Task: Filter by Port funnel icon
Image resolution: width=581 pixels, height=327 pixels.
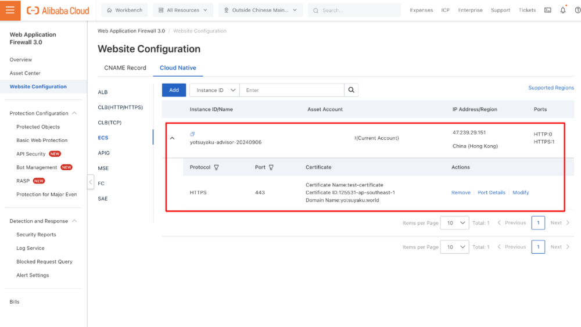Action: [271, 167]
